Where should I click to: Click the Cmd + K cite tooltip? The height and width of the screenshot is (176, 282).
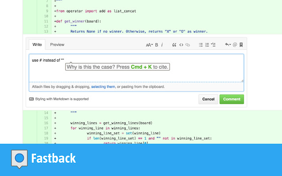(118, 67)
